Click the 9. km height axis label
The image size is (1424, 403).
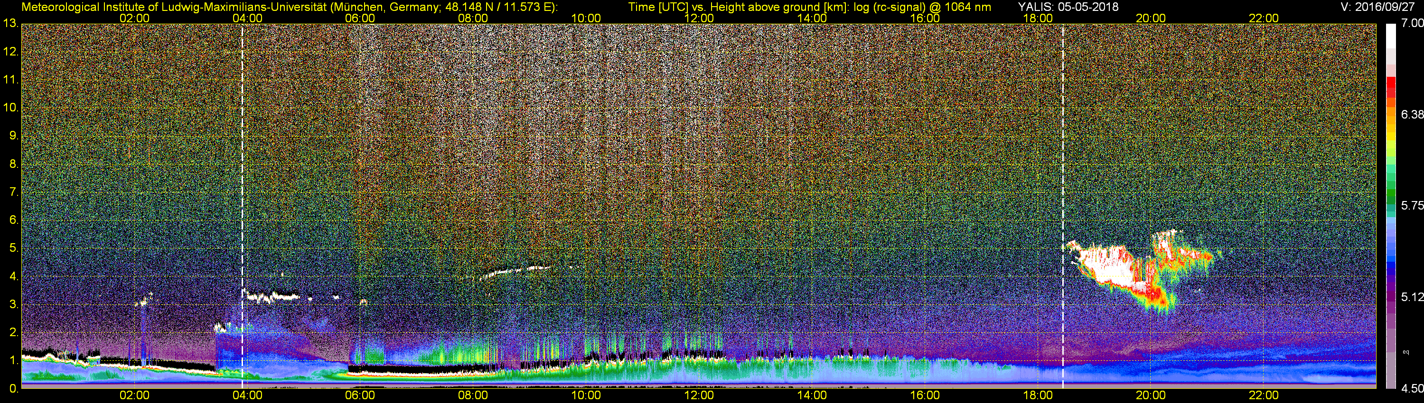pos(14,135)
